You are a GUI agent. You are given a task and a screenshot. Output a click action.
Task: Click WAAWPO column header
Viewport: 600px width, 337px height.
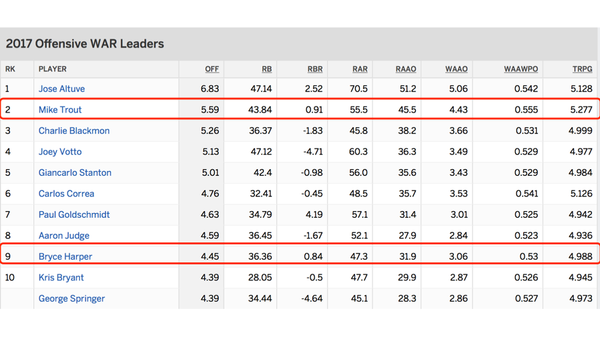click(x=521, y=69)
